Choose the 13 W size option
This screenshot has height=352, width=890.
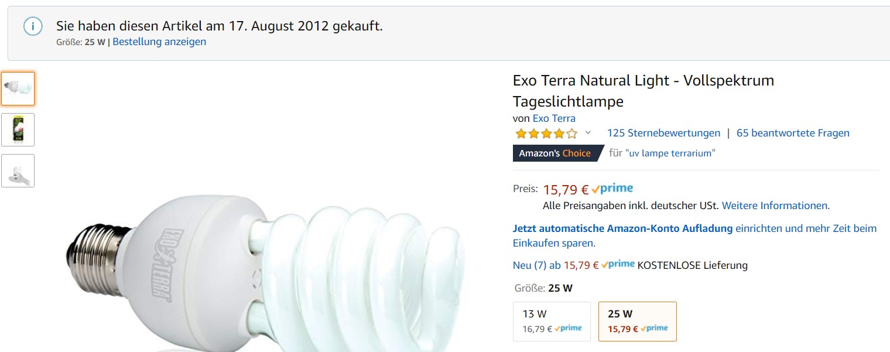(x=552, y=321)
